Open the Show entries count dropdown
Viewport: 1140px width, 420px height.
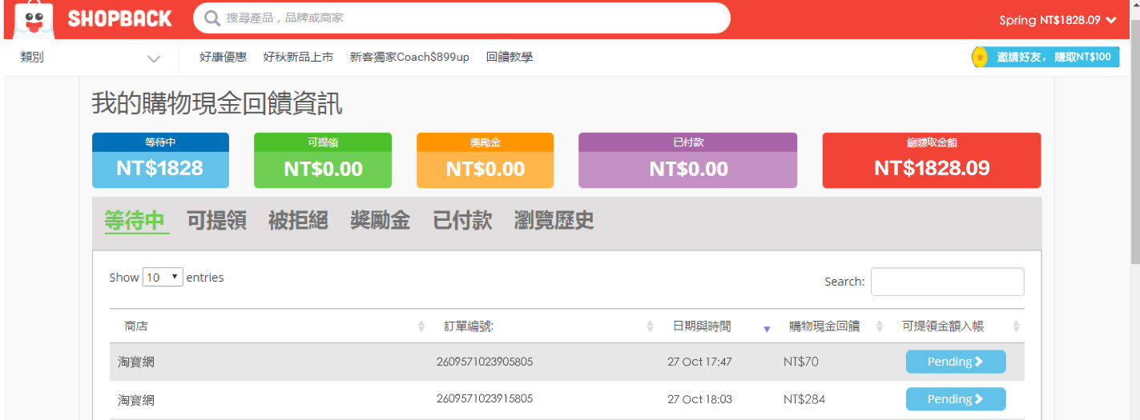(163, 278)
